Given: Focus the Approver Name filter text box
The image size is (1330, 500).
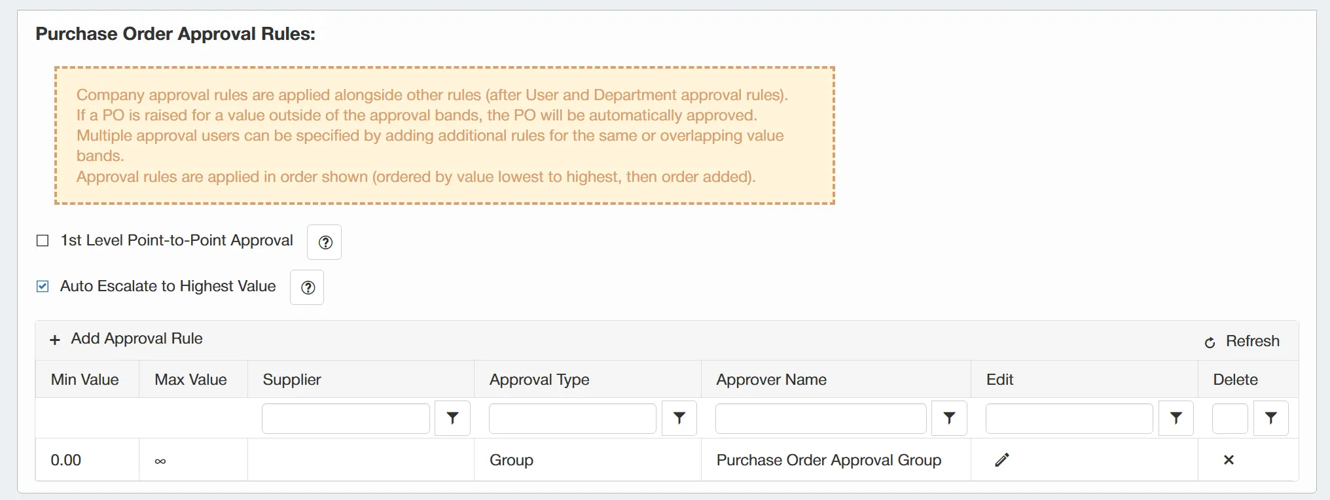Looking at the screenshot, I should pyautogui.click(x=821, y=418).
